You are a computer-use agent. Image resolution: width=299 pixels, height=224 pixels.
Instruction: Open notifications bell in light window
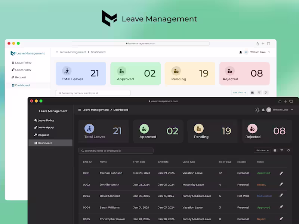click(241, 52)
